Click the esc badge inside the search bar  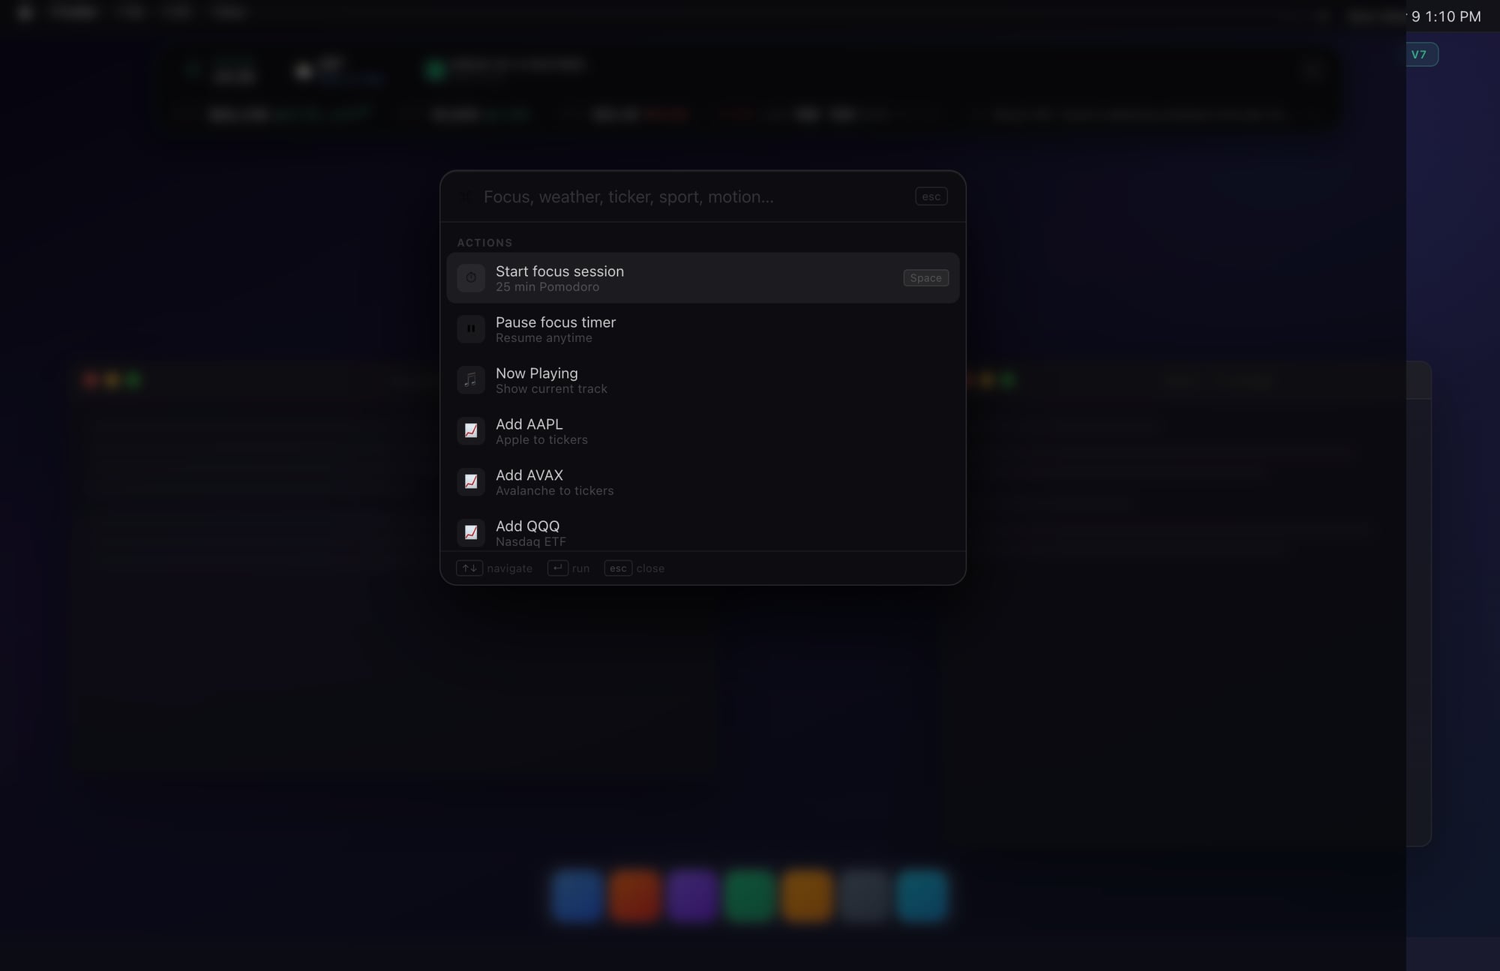coord(931,196)
